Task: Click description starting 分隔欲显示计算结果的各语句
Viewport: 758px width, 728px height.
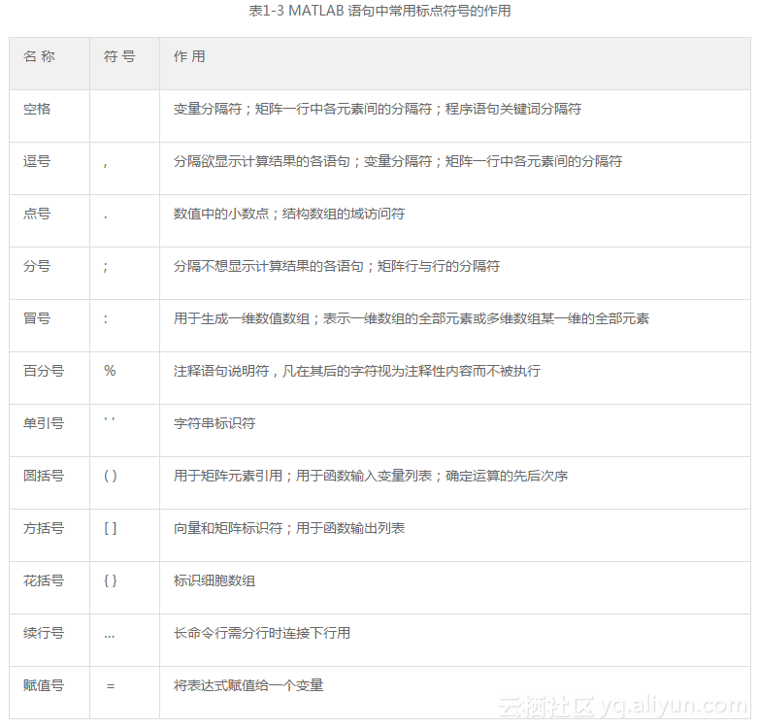Action: 398,161
